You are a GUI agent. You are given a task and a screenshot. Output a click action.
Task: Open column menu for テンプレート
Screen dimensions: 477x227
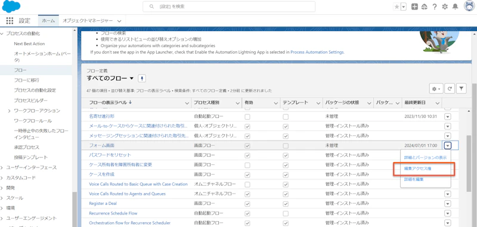(x=318, y=103)
